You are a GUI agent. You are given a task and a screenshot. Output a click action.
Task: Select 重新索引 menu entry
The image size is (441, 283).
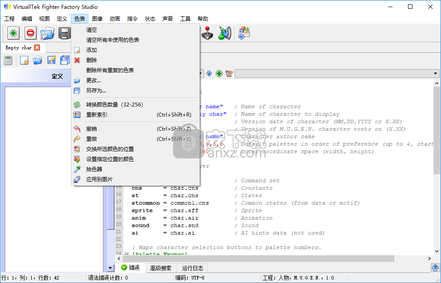(x=135, y=115)
